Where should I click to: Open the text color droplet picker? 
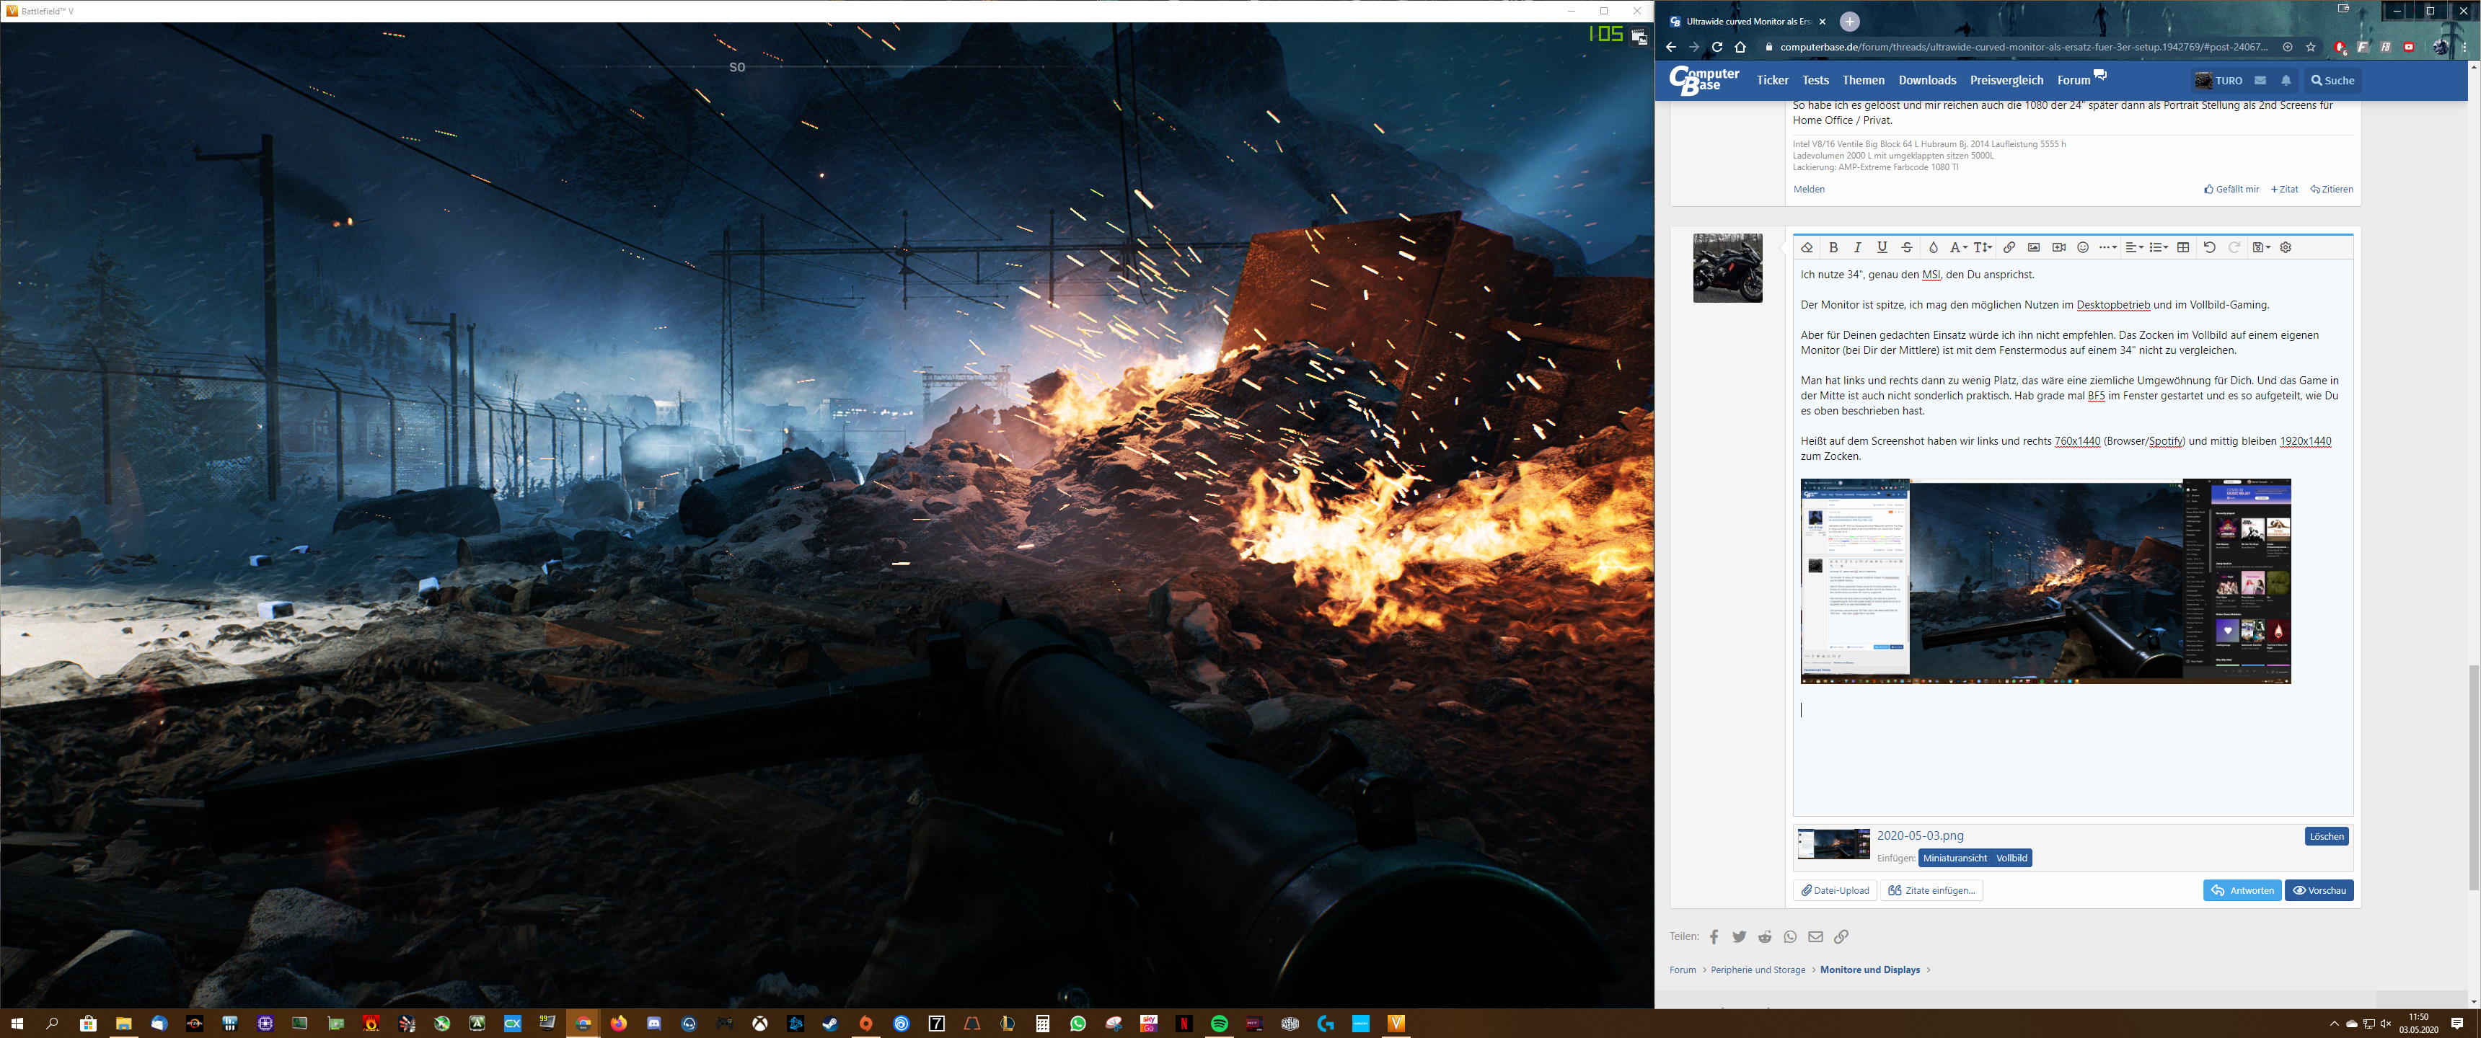click(x=1932, y=247)
